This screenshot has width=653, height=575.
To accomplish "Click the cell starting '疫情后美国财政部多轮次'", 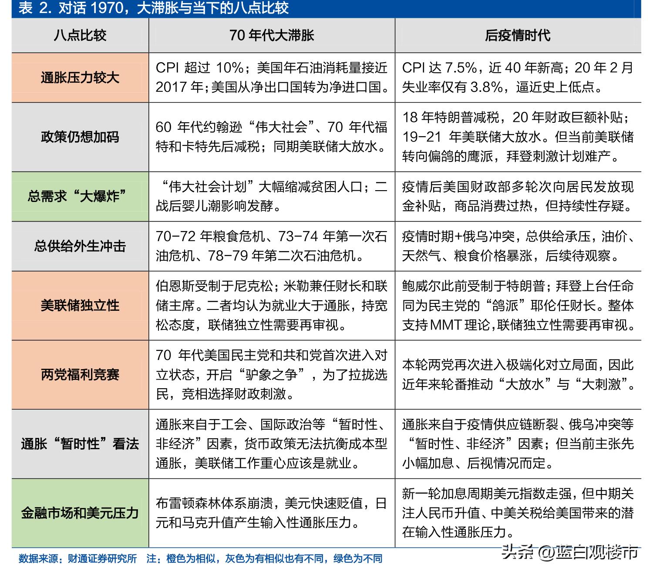I will [x=518, y=196].
